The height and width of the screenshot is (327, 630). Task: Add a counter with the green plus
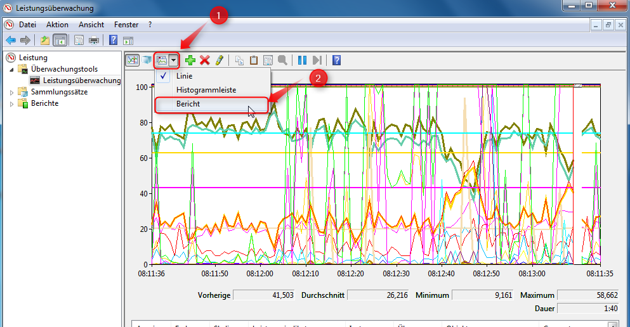(x=190, y=60)
